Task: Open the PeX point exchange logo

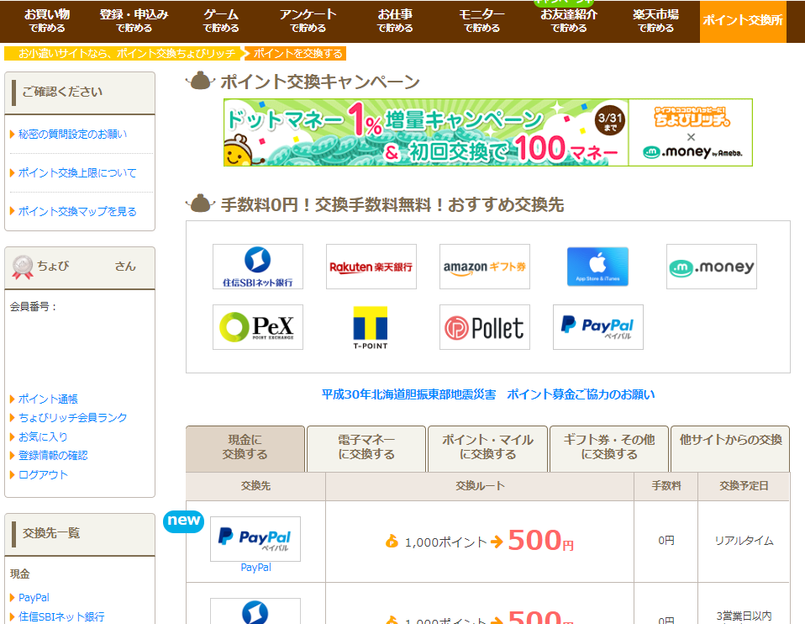Action: 258,327
